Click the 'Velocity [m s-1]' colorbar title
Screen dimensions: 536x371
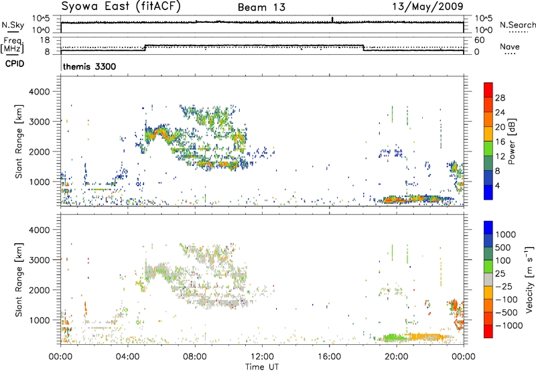pyautogui.click(x=529, y=279)
